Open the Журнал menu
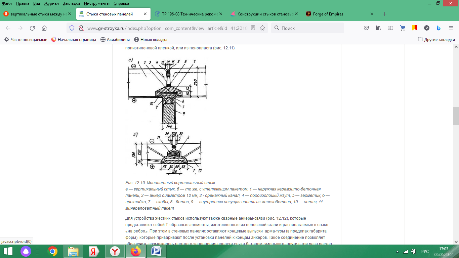This screenshot has width=459, height=258. [x=51, y=3]
